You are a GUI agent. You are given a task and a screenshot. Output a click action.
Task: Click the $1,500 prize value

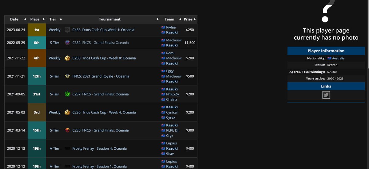coord(190,43)
